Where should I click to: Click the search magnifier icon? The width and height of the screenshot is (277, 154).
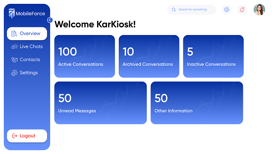click(x=174, y=9)
